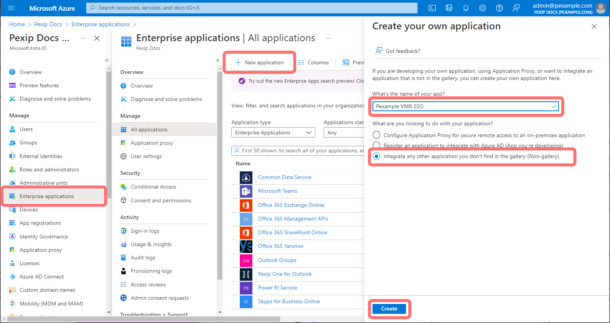Open Enterprise applications in left menu
The height and width of the screenshot is (323, 610).
(x=47, y=197)
